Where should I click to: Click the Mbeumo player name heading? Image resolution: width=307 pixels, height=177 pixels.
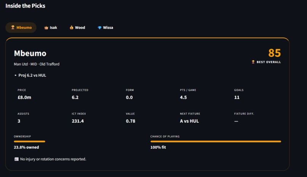coord(30,53)
